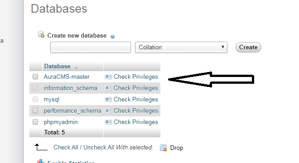Tick the performance_schema checkbox
This screenshot has width=299, height=163.
click(x=35, y=110)
